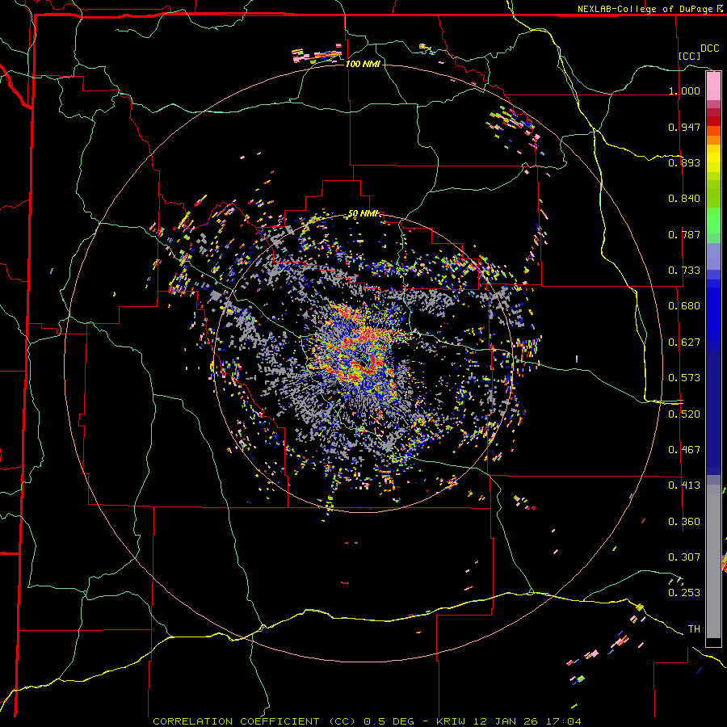Select the 1.000 value on the scale
This screenshot has height=727, width=727.
click(684, 90)
